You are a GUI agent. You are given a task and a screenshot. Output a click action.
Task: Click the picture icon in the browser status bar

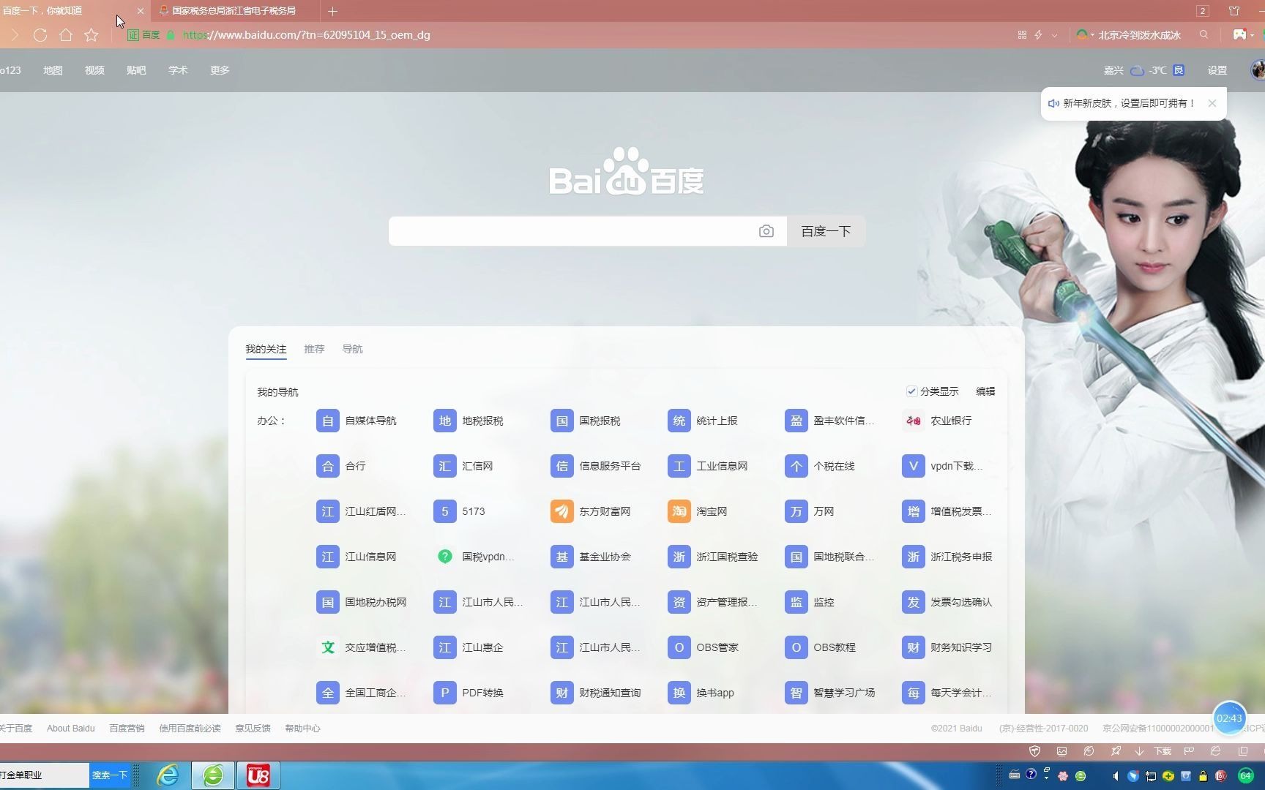(x=1062, y=751)
